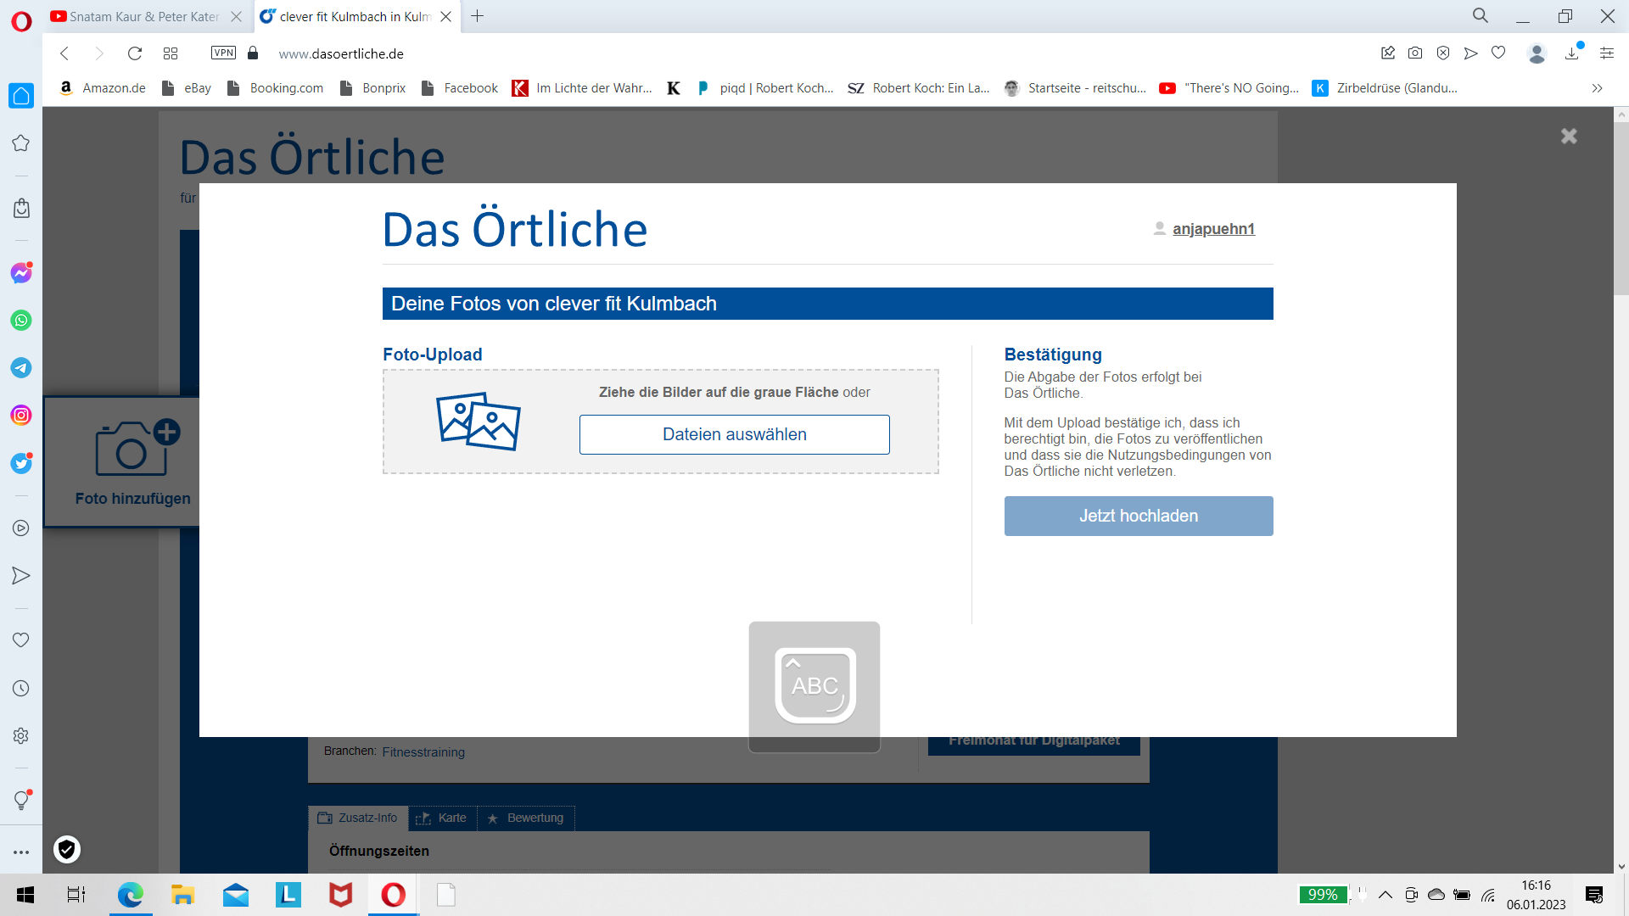This screenshot has width=1629, height=916.
Task: Click the page vertical scrollbar
Action: tap(1621, 209)
